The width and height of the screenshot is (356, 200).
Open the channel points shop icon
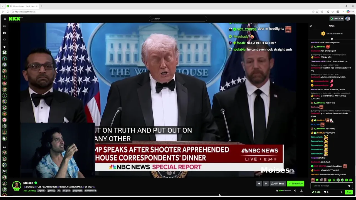click(325, 192)
